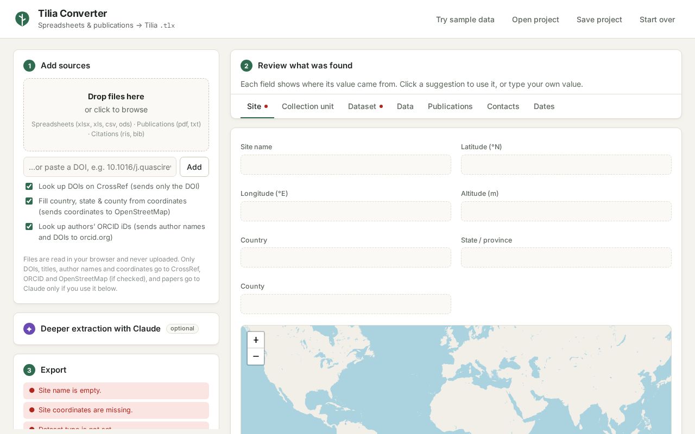
Task: Click the Site name field
Action: tap(346, 165)
